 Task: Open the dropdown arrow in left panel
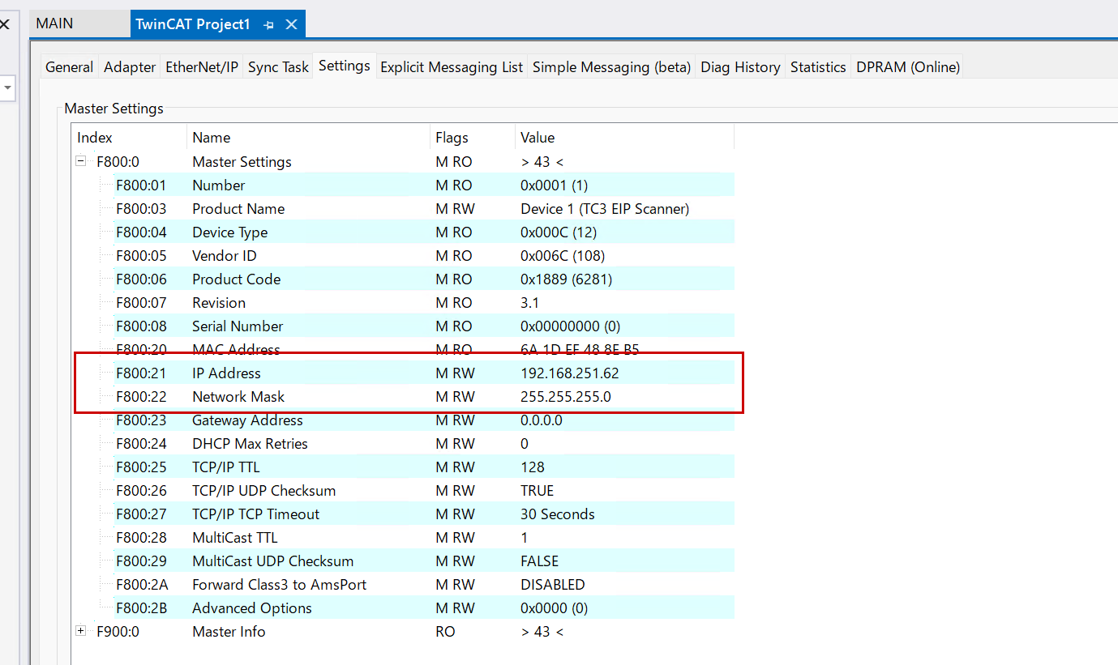[7, 87]
